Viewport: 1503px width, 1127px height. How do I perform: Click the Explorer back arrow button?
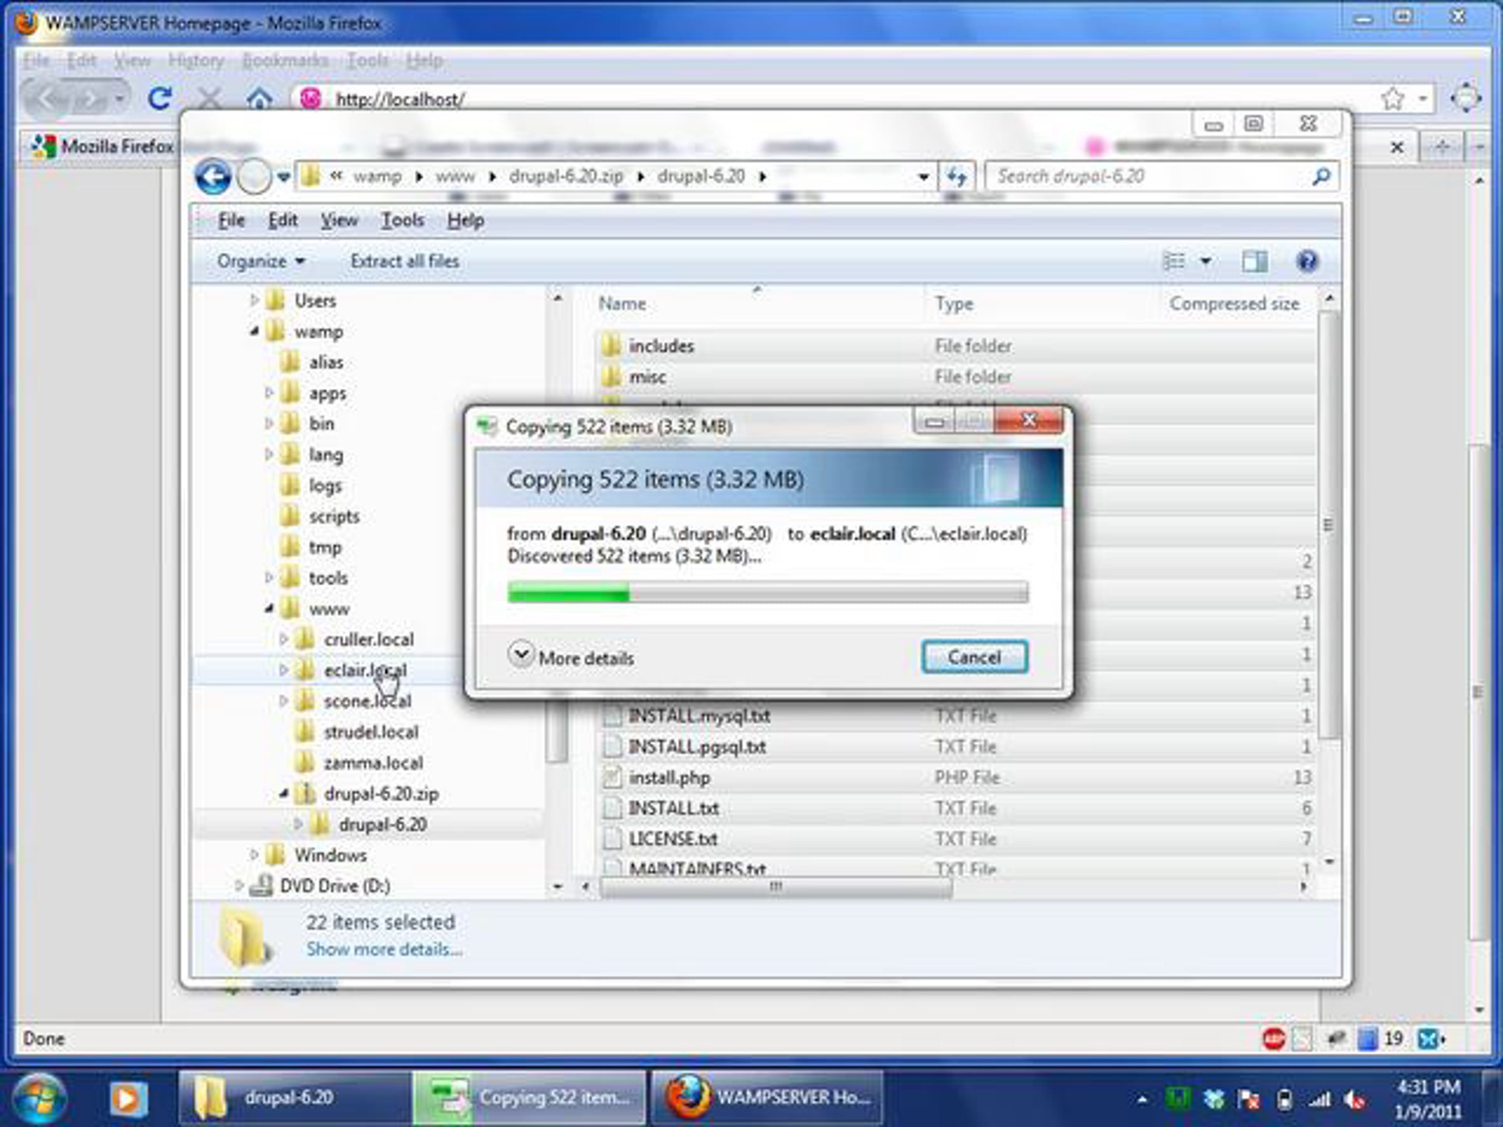(213, 177)
